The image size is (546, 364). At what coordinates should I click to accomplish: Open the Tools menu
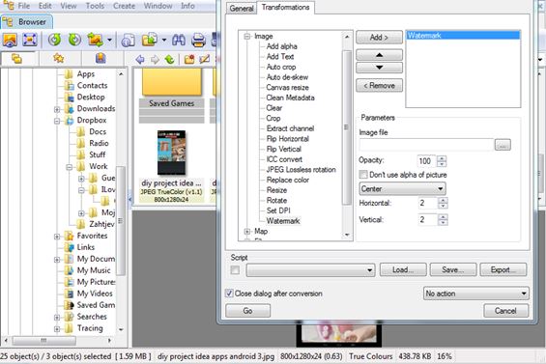point(95,6)
